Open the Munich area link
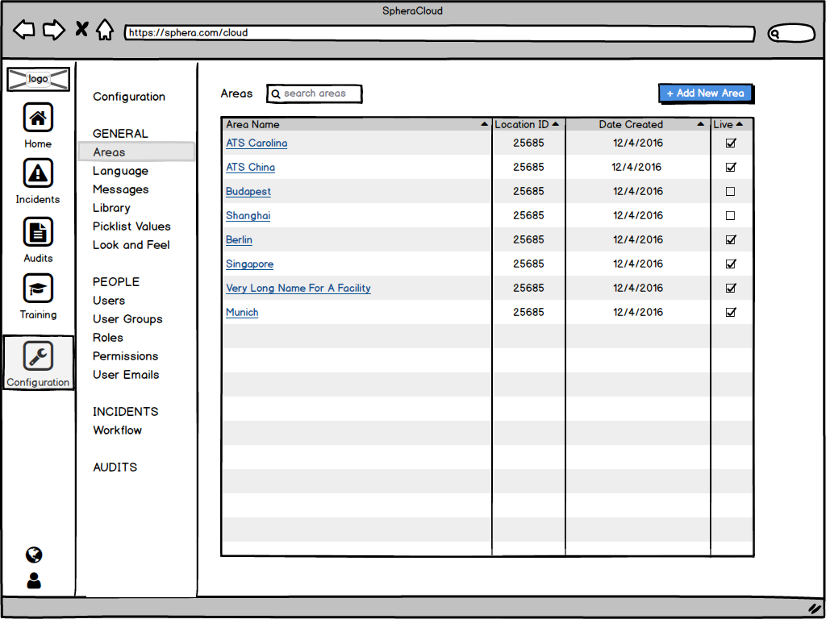Screen dimensions: 826x619 pyautogui.click(x=242, y=313)
